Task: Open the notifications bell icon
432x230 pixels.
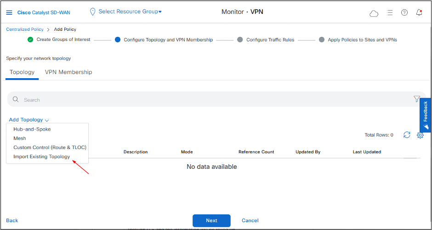Action: [419, 12]
